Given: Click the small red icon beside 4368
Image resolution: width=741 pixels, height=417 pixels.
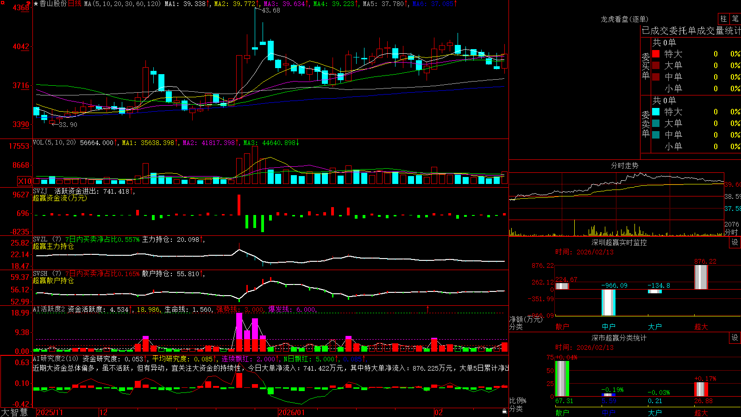Looking at the screenshot, I should point(29,4).
